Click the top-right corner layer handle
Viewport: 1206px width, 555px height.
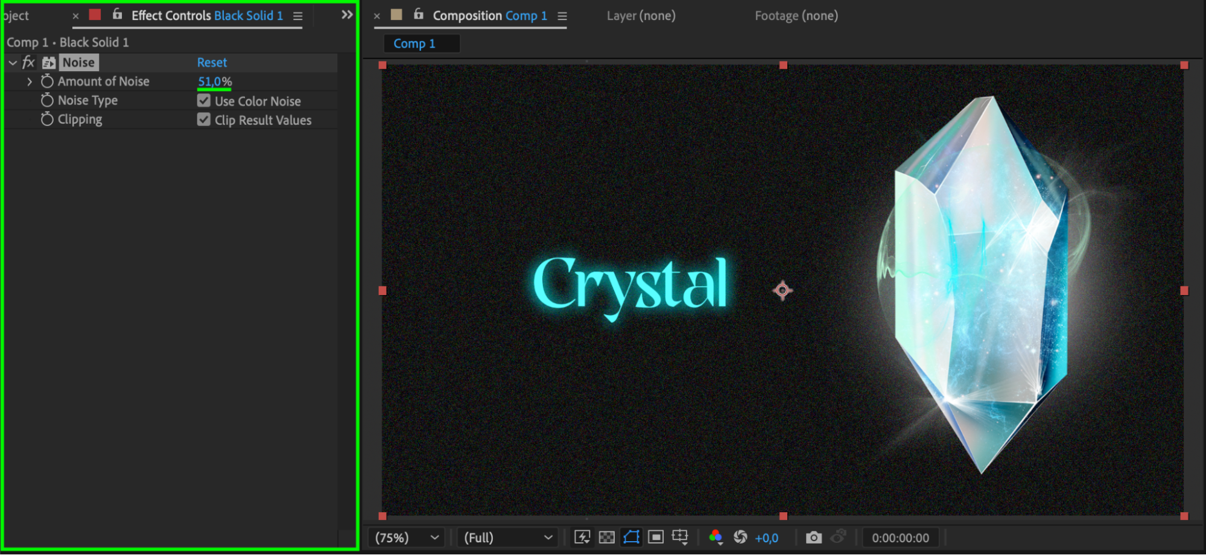(x=1184, y=65)
